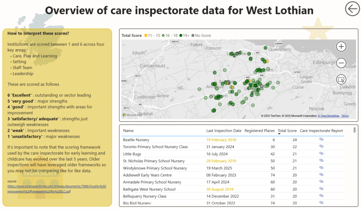361x209 pixels.
Task: Activate the map selection tool
Action: pos(341,80)
